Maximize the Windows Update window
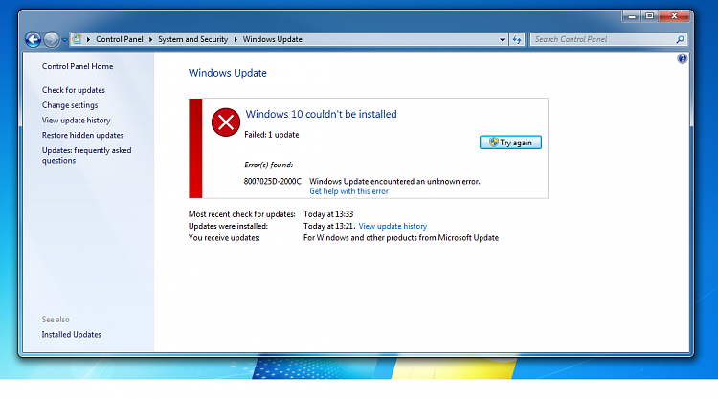 coord(649,16)
